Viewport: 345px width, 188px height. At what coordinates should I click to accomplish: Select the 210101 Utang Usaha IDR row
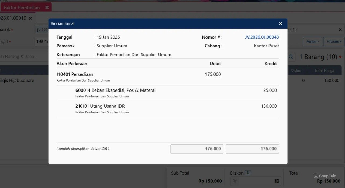pyautogui.click(x=168, y=109)
